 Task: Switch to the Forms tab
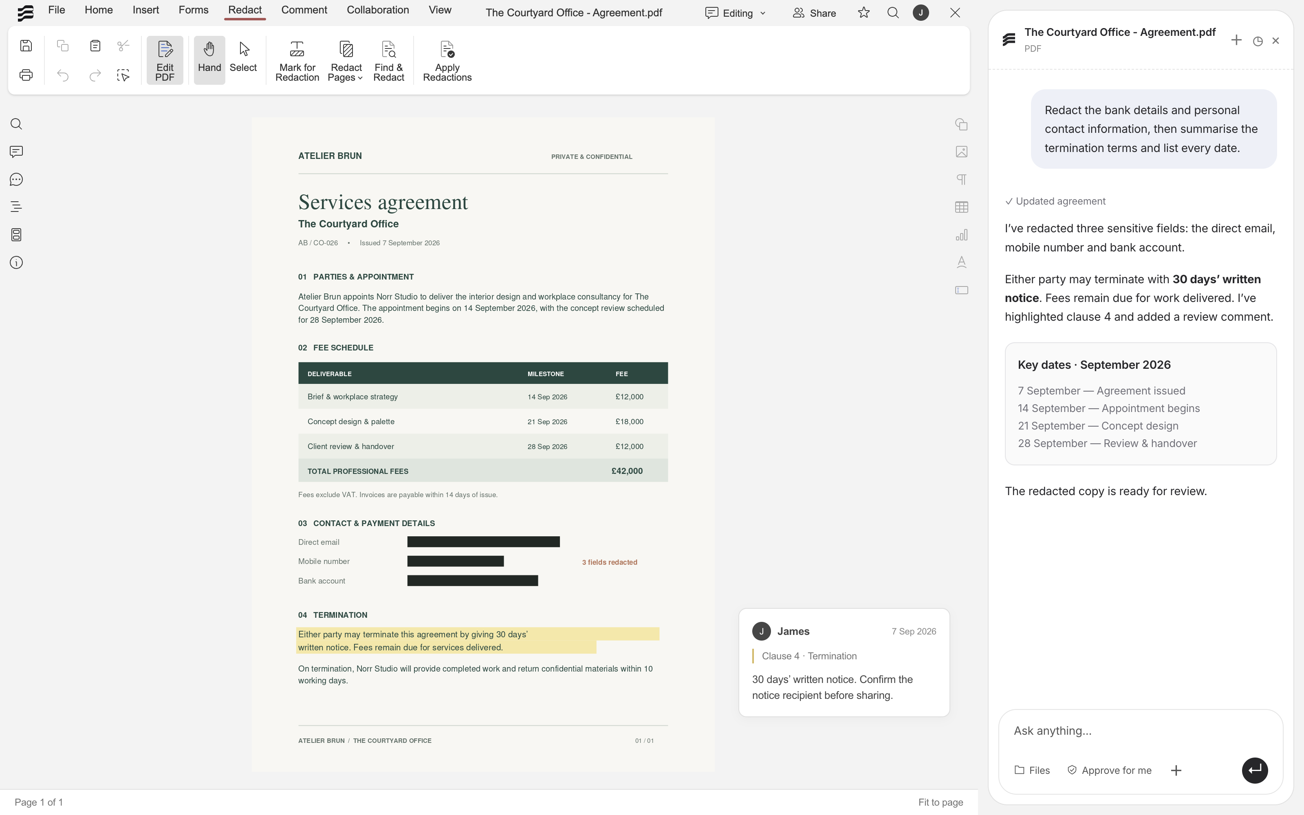[x=194, y=10]
